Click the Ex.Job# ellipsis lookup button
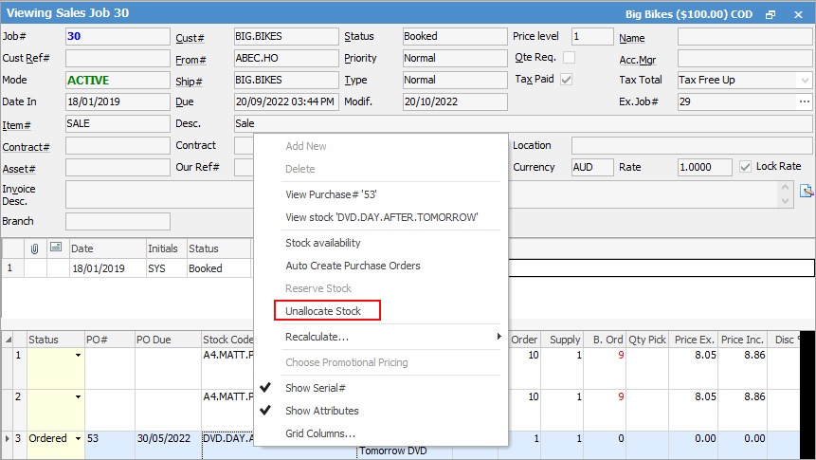This screenshot has height=460, width=816. pyautogui.click(x=805, y=102)
